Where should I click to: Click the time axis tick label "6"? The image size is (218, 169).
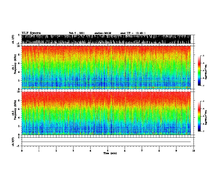pos(125,151)
